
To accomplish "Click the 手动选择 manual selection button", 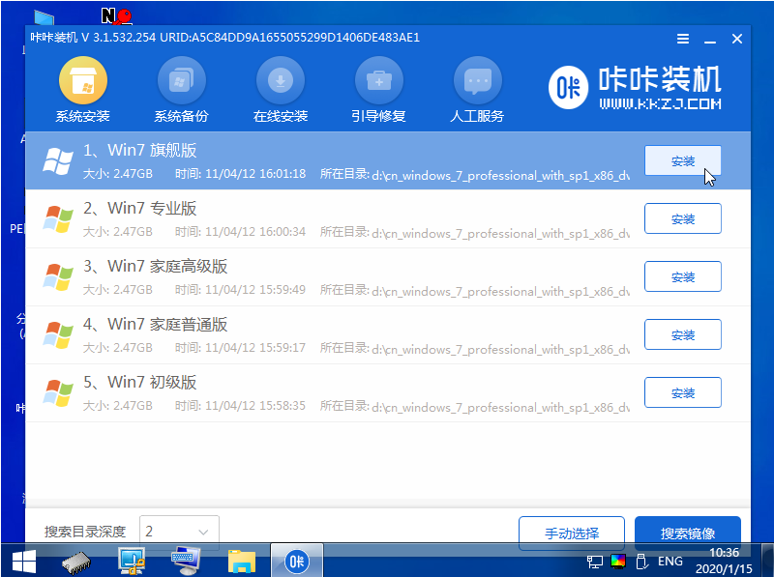I will 571,533.
